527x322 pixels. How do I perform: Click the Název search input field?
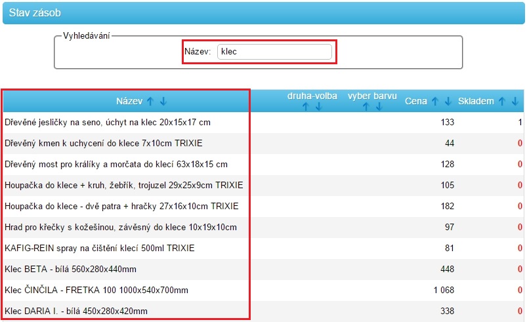(x=274, y=52)
